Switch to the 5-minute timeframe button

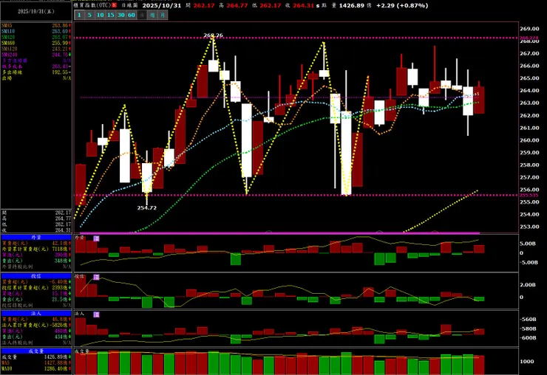coord(89,15)
